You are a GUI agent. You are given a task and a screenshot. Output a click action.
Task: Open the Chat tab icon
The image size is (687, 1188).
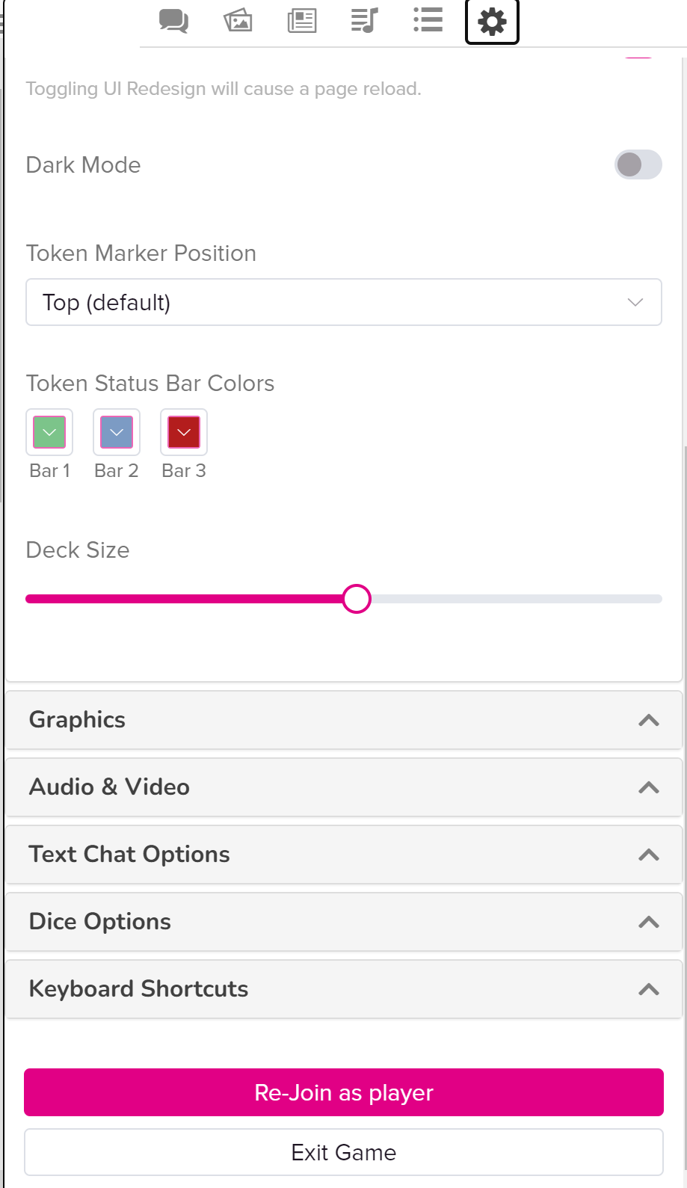[x=173, y=20]
